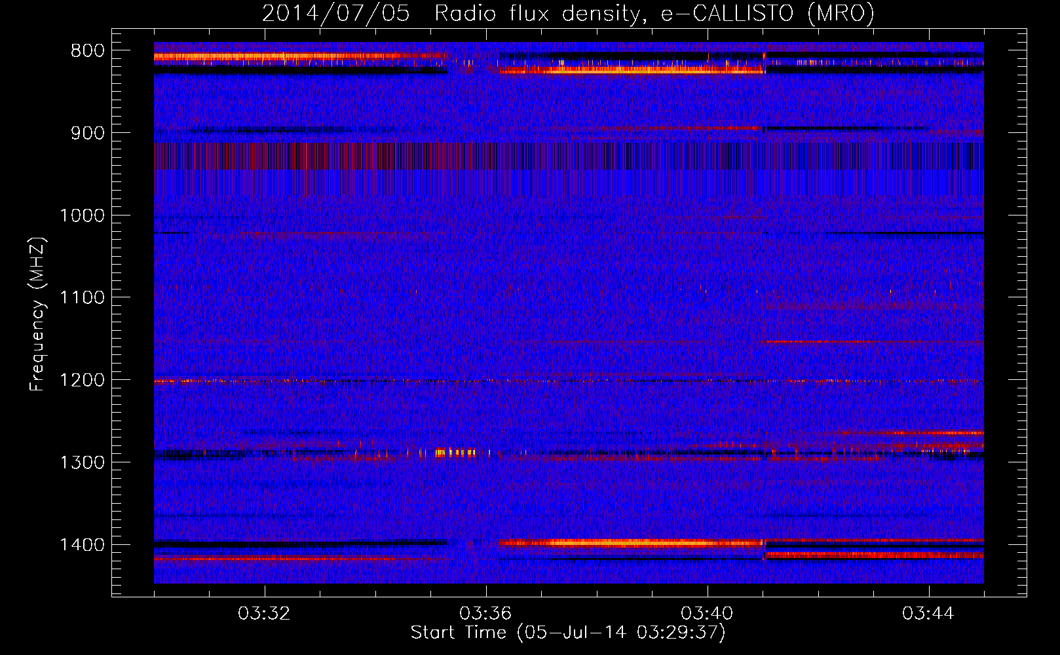Image resolution: width=1060 pixels, height=655 pixels.
Task: Click the 1100 frequency tick label
Action: coord(82,298)
